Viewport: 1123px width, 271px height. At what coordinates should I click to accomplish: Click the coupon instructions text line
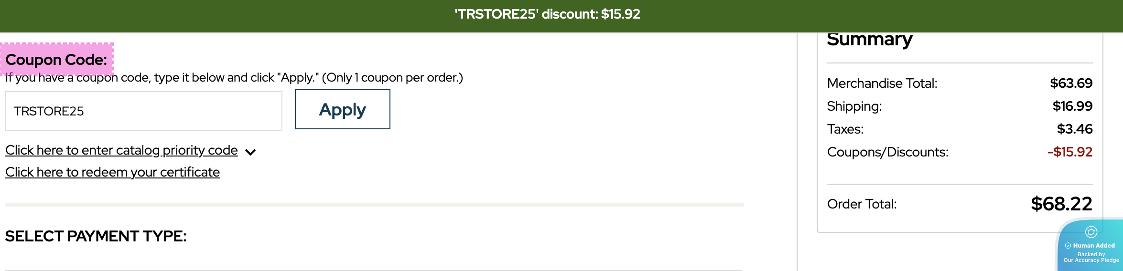click(x=234, y=78)
